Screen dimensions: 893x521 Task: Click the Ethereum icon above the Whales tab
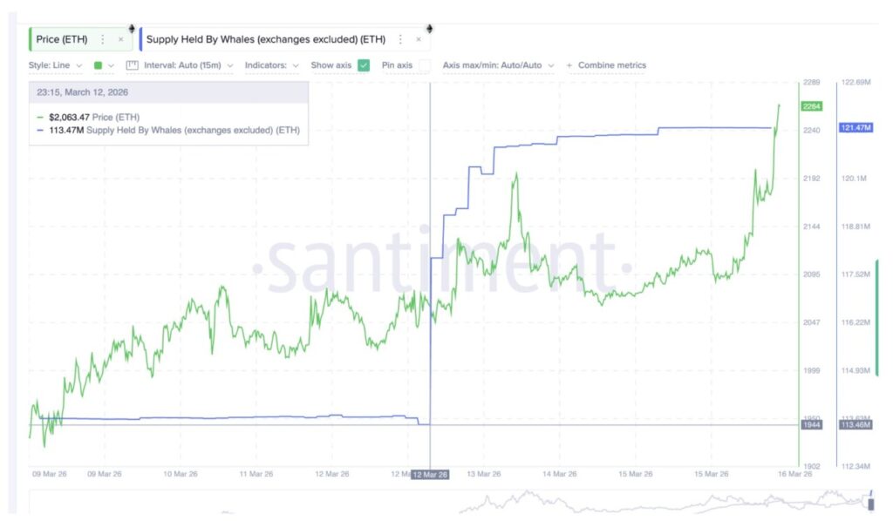point(427,28)
